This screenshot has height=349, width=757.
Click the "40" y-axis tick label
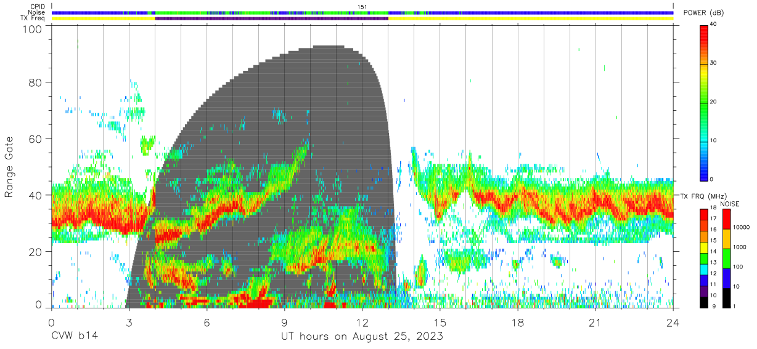[x=36, y=195]
